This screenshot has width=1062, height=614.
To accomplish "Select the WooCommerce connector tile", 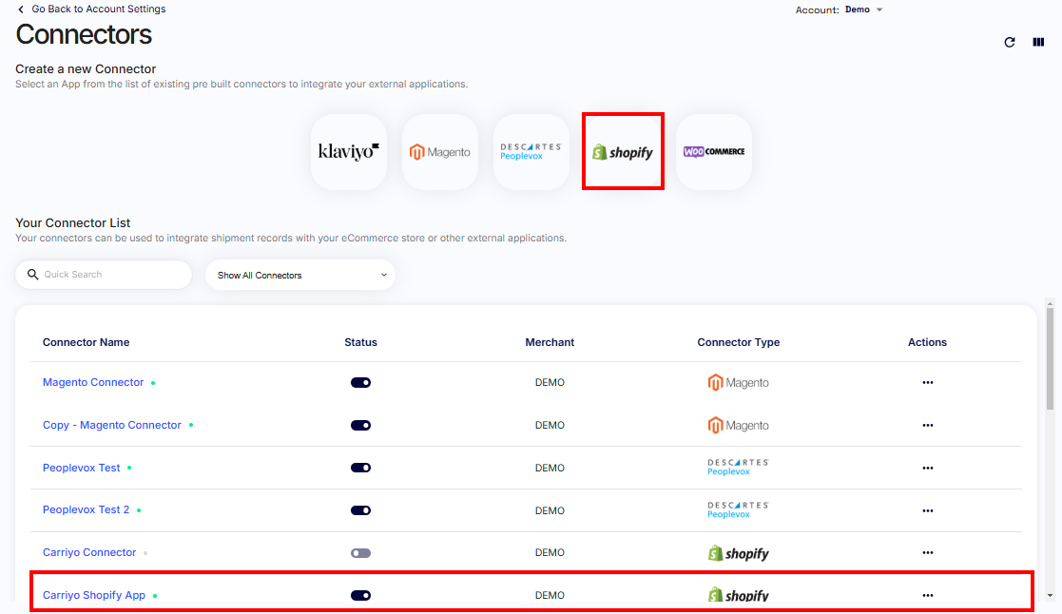I will pyautogui.click(x=714, y=152).
